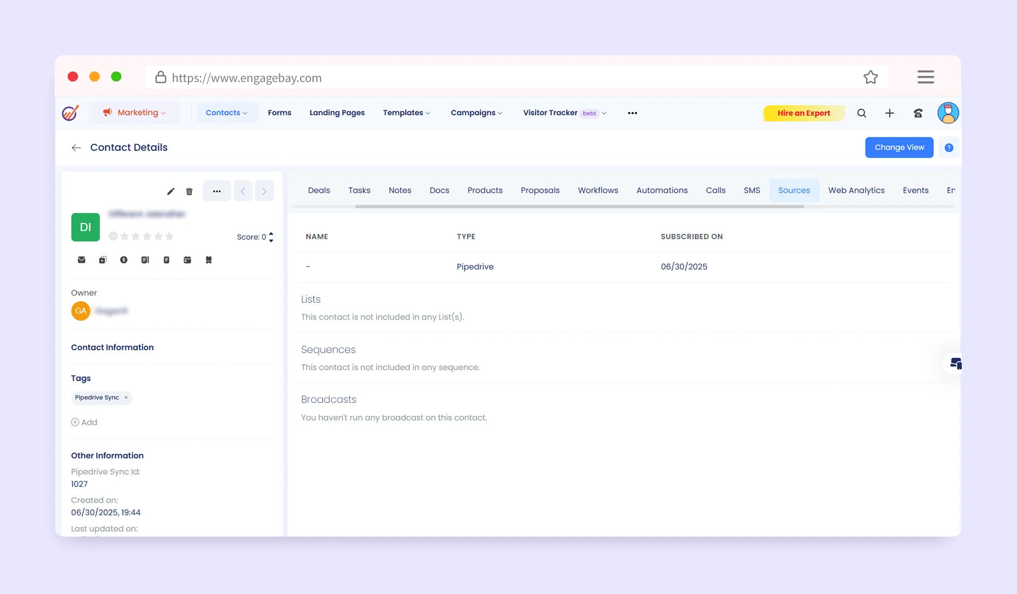Click the address bar lock icon
This screenshot has height=594, width=1017.
coord(161,77)
